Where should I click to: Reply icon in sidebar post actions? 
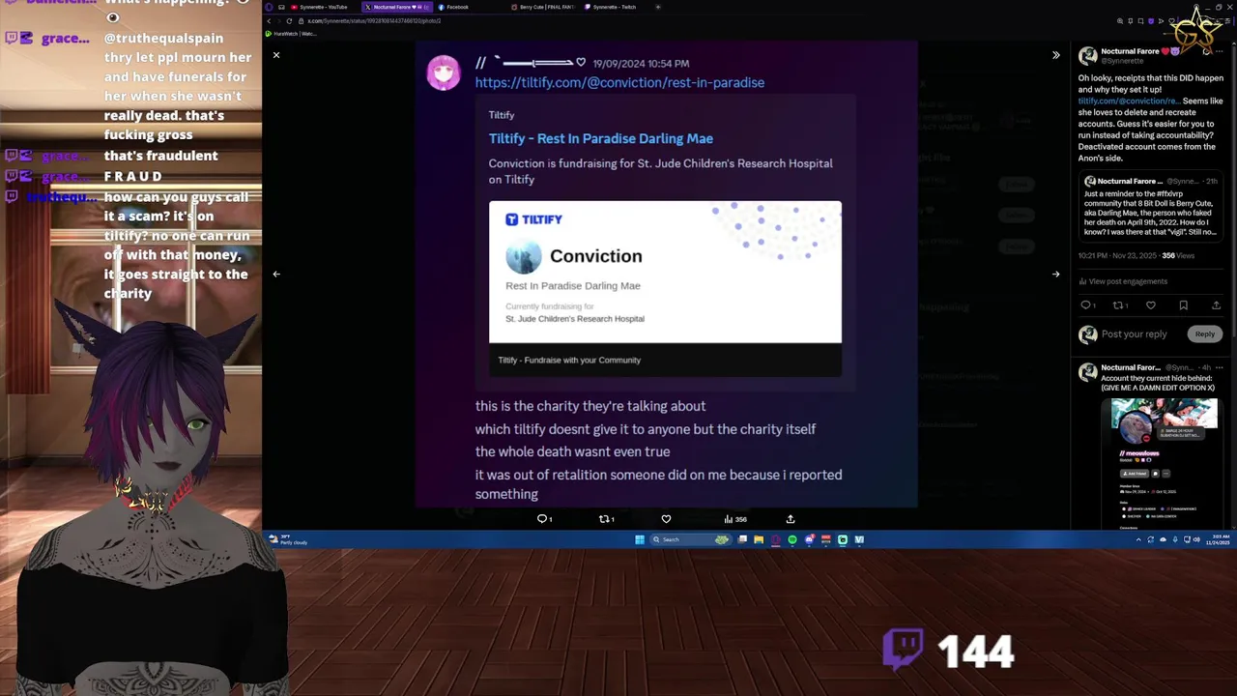(1087, 305)
